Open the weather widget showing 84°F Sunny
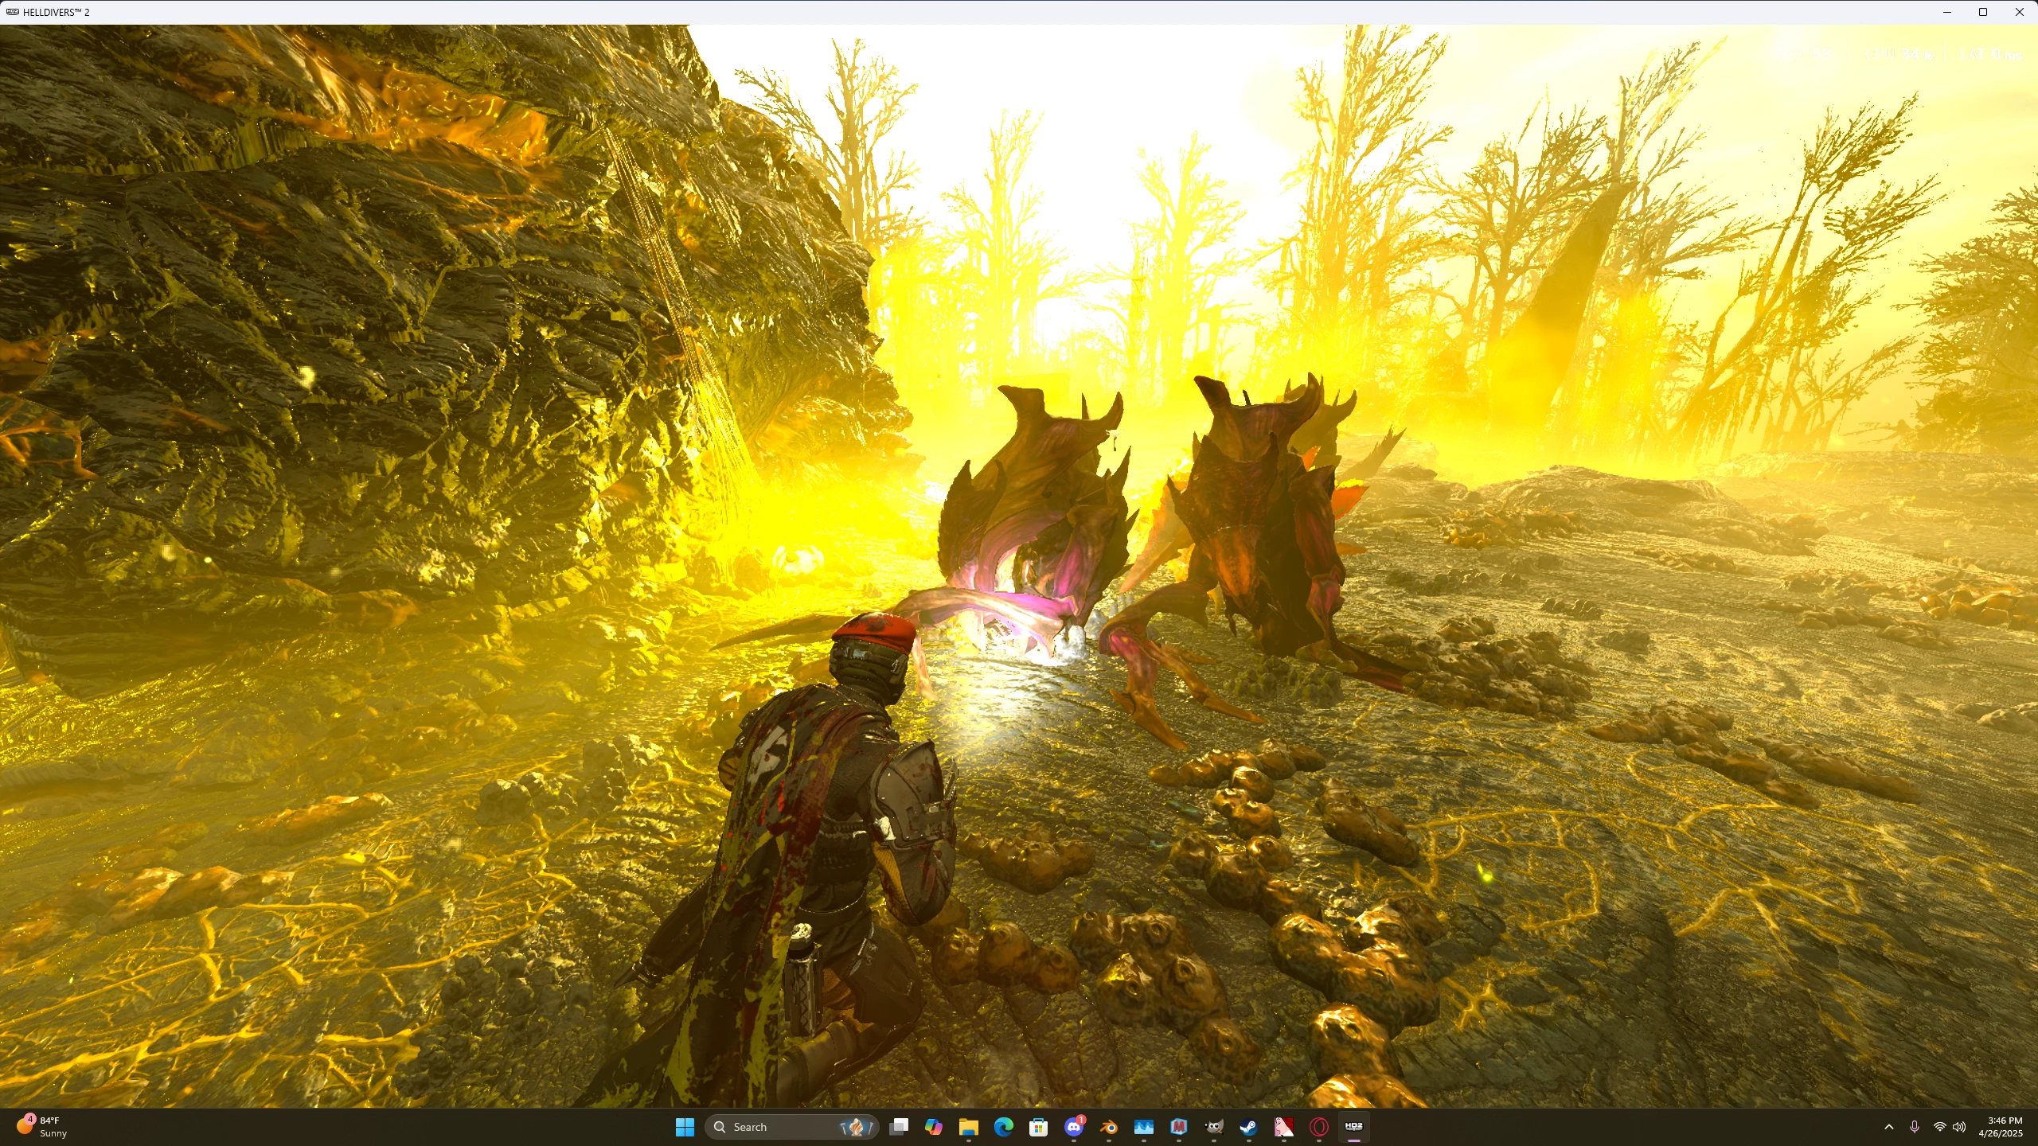Viewport: 2038px width, 1146px height. click(x=42, y=1127)
